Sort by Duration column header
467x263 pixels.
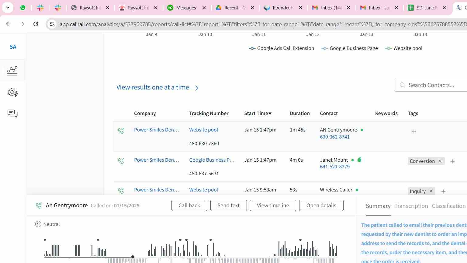pyautogui.click(x=299, y=113)
